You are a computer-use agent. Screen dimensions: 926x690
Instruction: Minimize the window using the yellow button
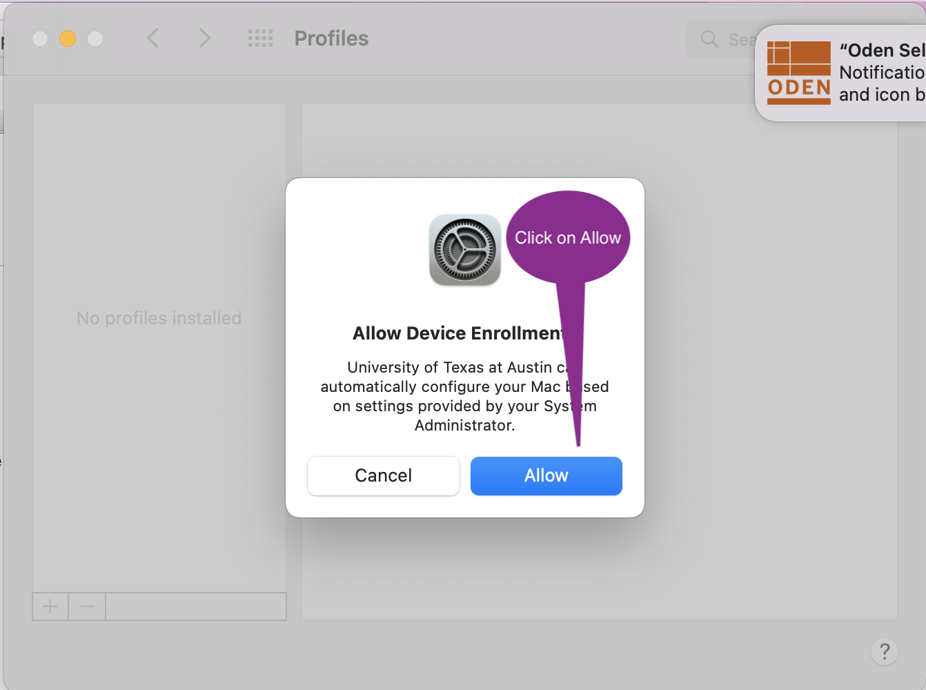pos(68,39)
